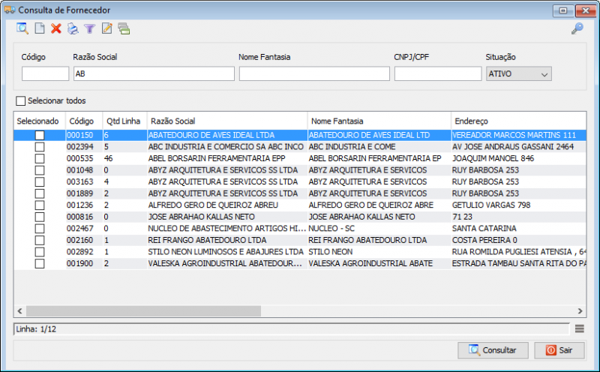Click quantity 46 in Qtd Linha column
This screenshot has width=600, height=372.
click(x=108, y=158)
